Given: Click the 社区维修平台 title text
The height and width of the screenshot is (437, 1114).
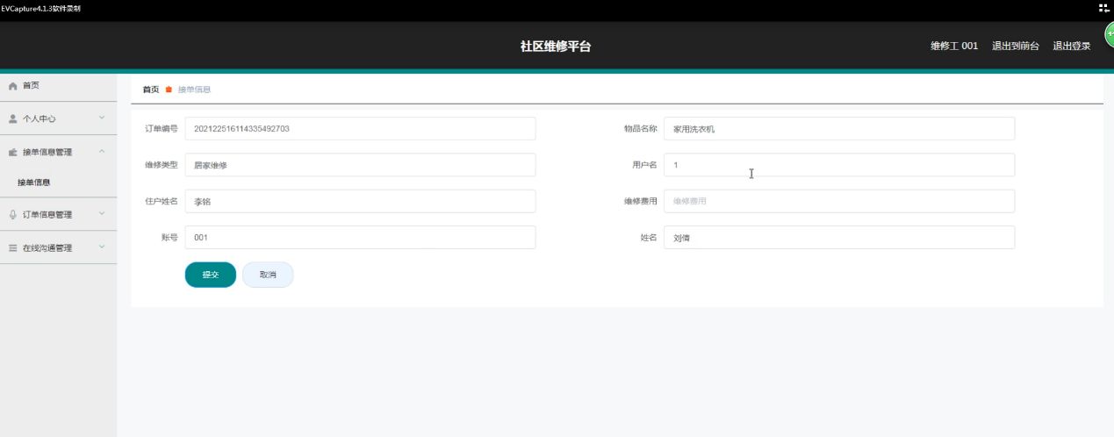Looking at the screenshot, I should (x=556, y=47).
